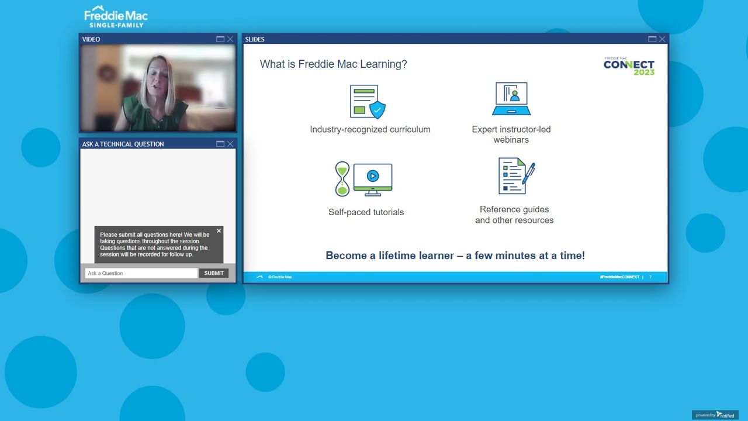This screenshot has width=748, height=421.
Task: Click the presenter video feed
Action: (158, 88)
